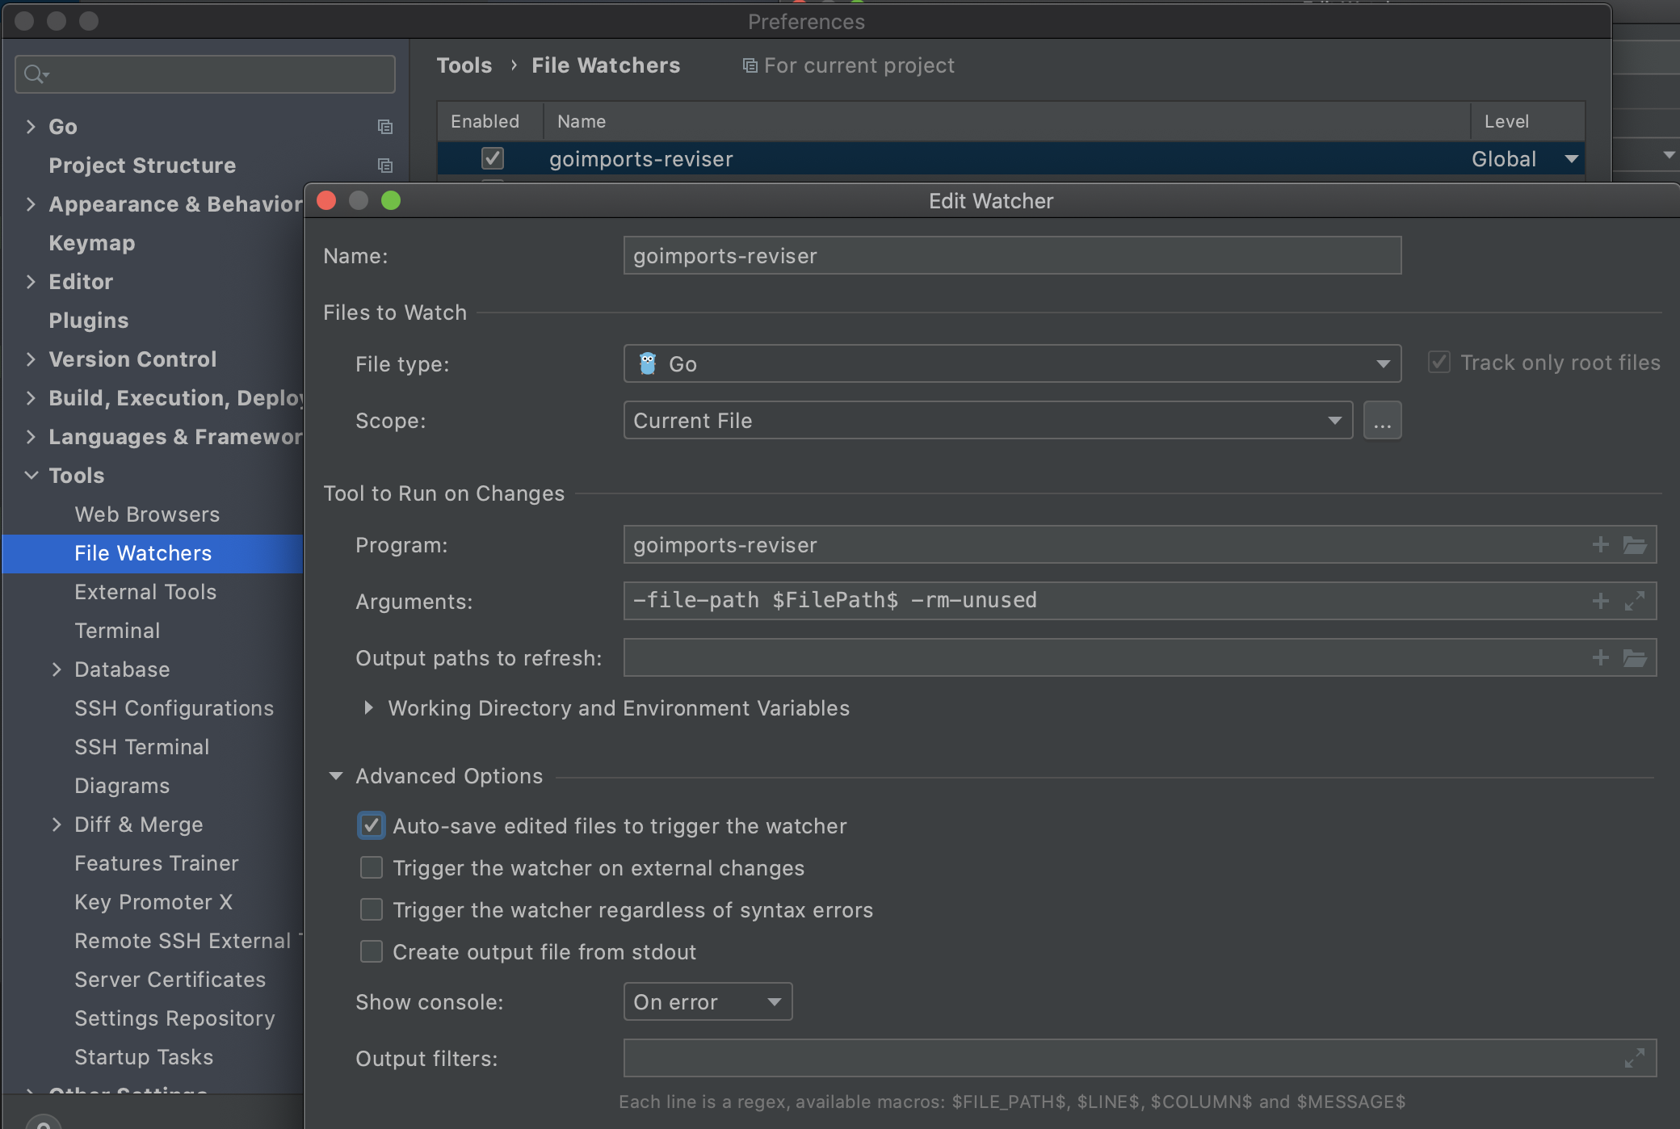Click the folder icon in Output paths field
Screen dimensions: 1680x1129
(1635, 658)
